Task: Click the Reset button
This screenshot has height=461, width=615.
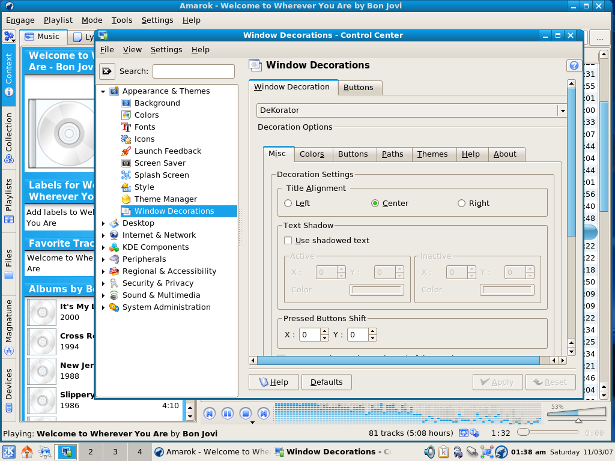Action: [550, 382]
